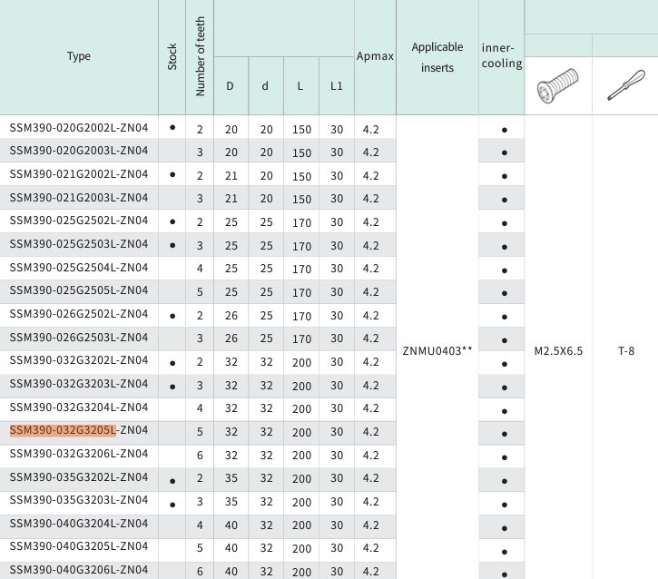Select the Type column header
658x579 pixels.
point(79,56)
